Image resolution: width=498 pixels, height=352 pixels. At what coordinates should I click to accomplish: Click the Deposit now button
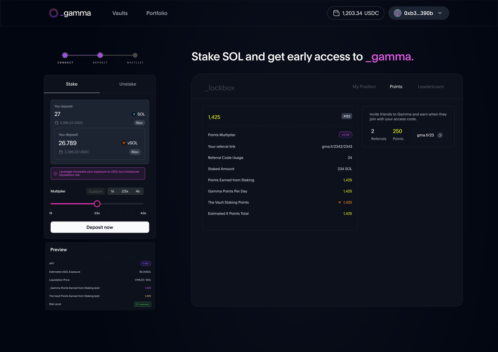point(100,227)
